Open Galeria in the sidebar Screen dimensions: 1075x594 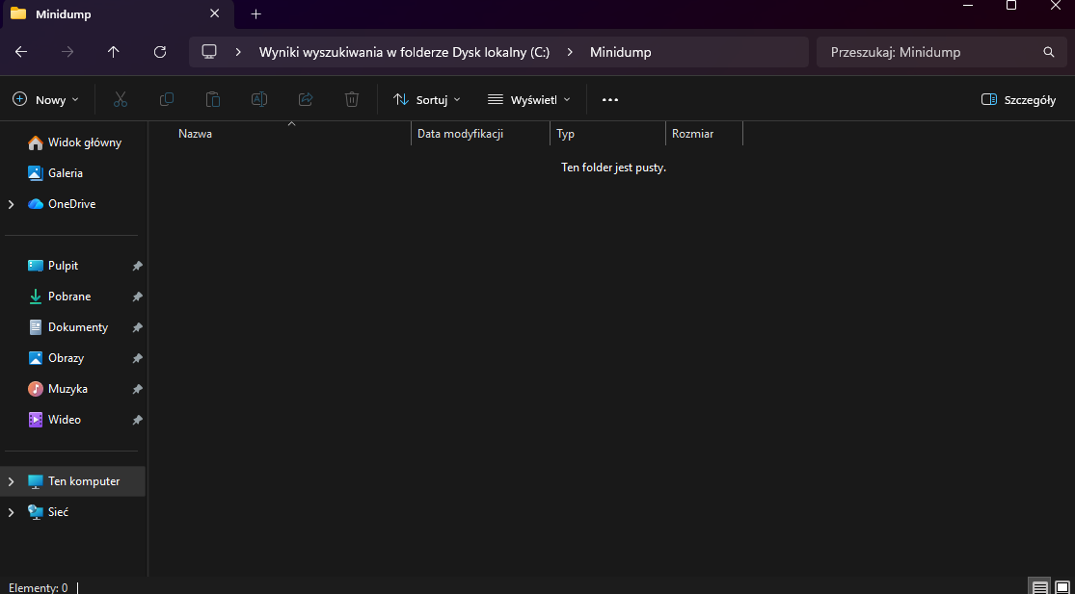pos(56,173)
